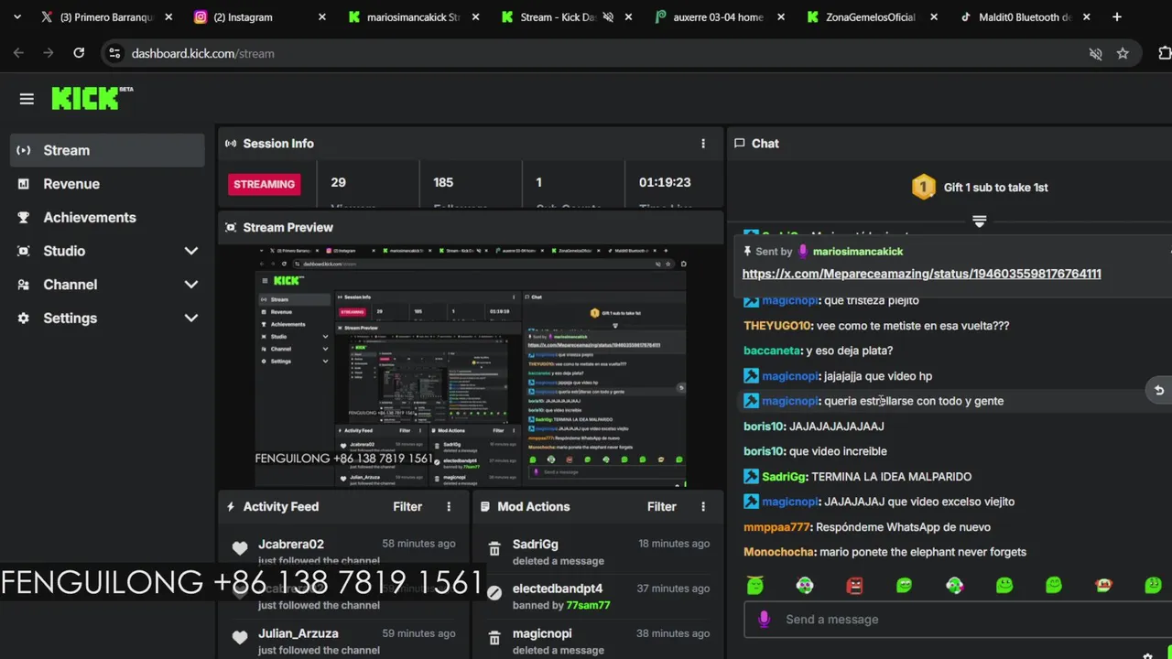Click the pin icon beside Sent by
The image size is (1172, 659).
pyautogui.click(x=748, y=251)
